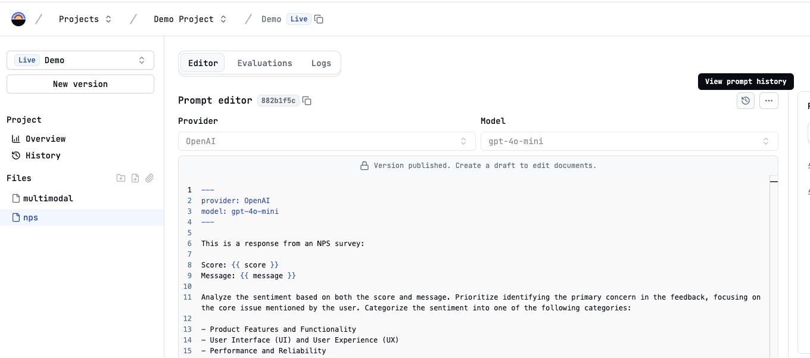
Task: Upload a file with the paperclip icon
Action: point(149,178)
